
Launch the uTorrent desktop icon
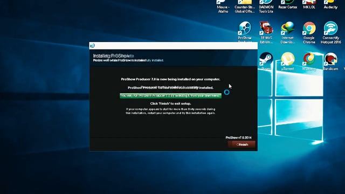287,61
